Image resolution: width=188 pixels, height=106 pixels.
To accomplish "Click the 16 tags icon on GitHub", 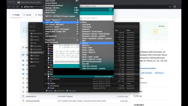I will tap(135, 96).
